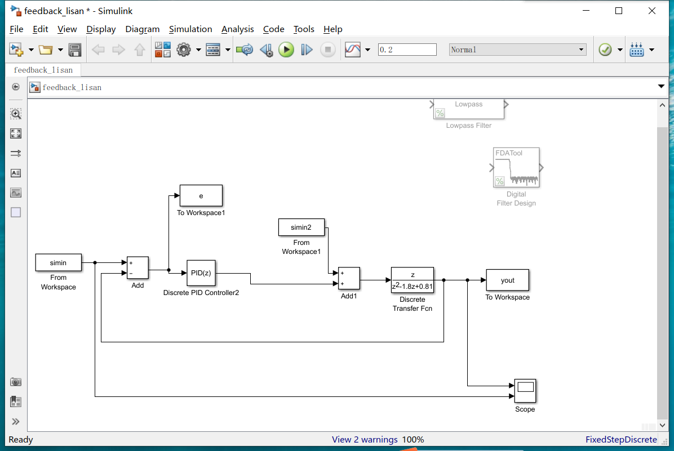This screenshot has height=451, width=674.
Task: Click the Zoom In palette icon
Action: (x=16, y=114)
